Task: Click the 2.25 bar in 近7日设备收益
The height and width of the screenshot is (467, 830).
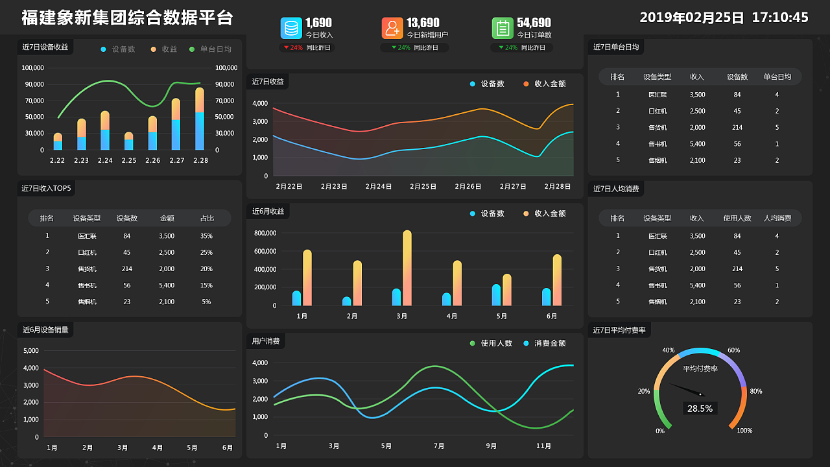Action: 128,141
